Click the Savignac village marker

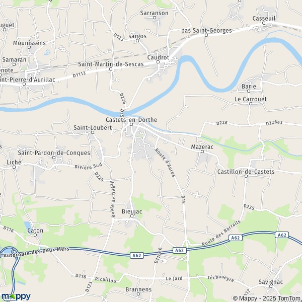pos(271,286)
